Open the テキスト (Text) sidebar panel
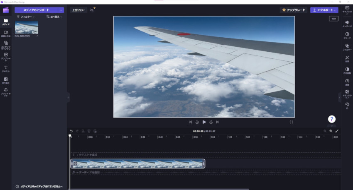Screen dimensions: 353x190 coord(6,68)
